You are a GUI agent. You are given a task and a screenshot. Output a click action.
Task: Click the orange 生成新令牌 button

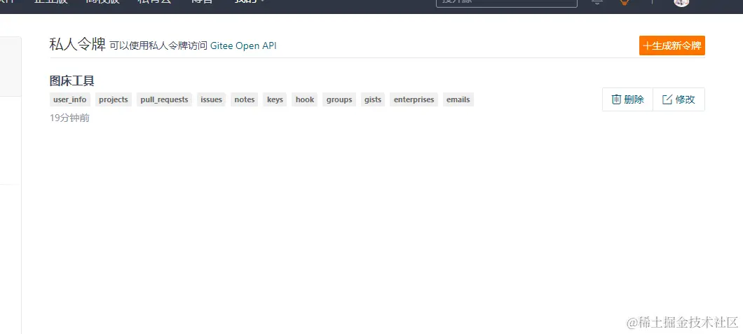(x=672, y=46)
